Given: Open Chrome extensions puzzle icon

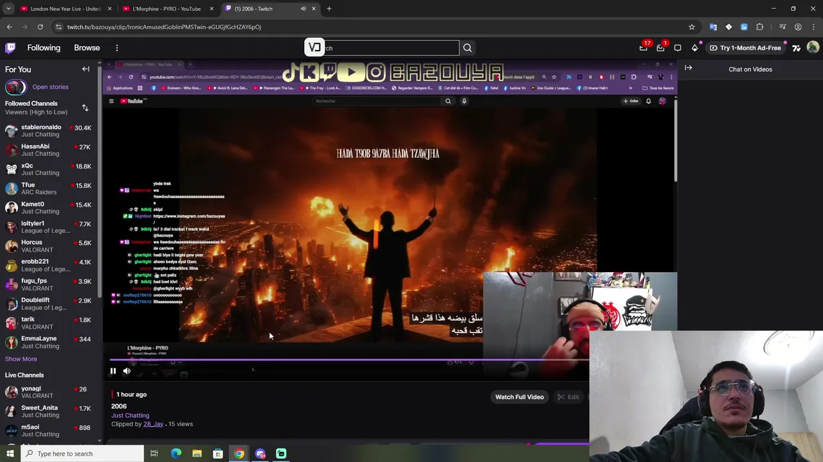Looking at the screenshot, I should click(x=760, y=27).
